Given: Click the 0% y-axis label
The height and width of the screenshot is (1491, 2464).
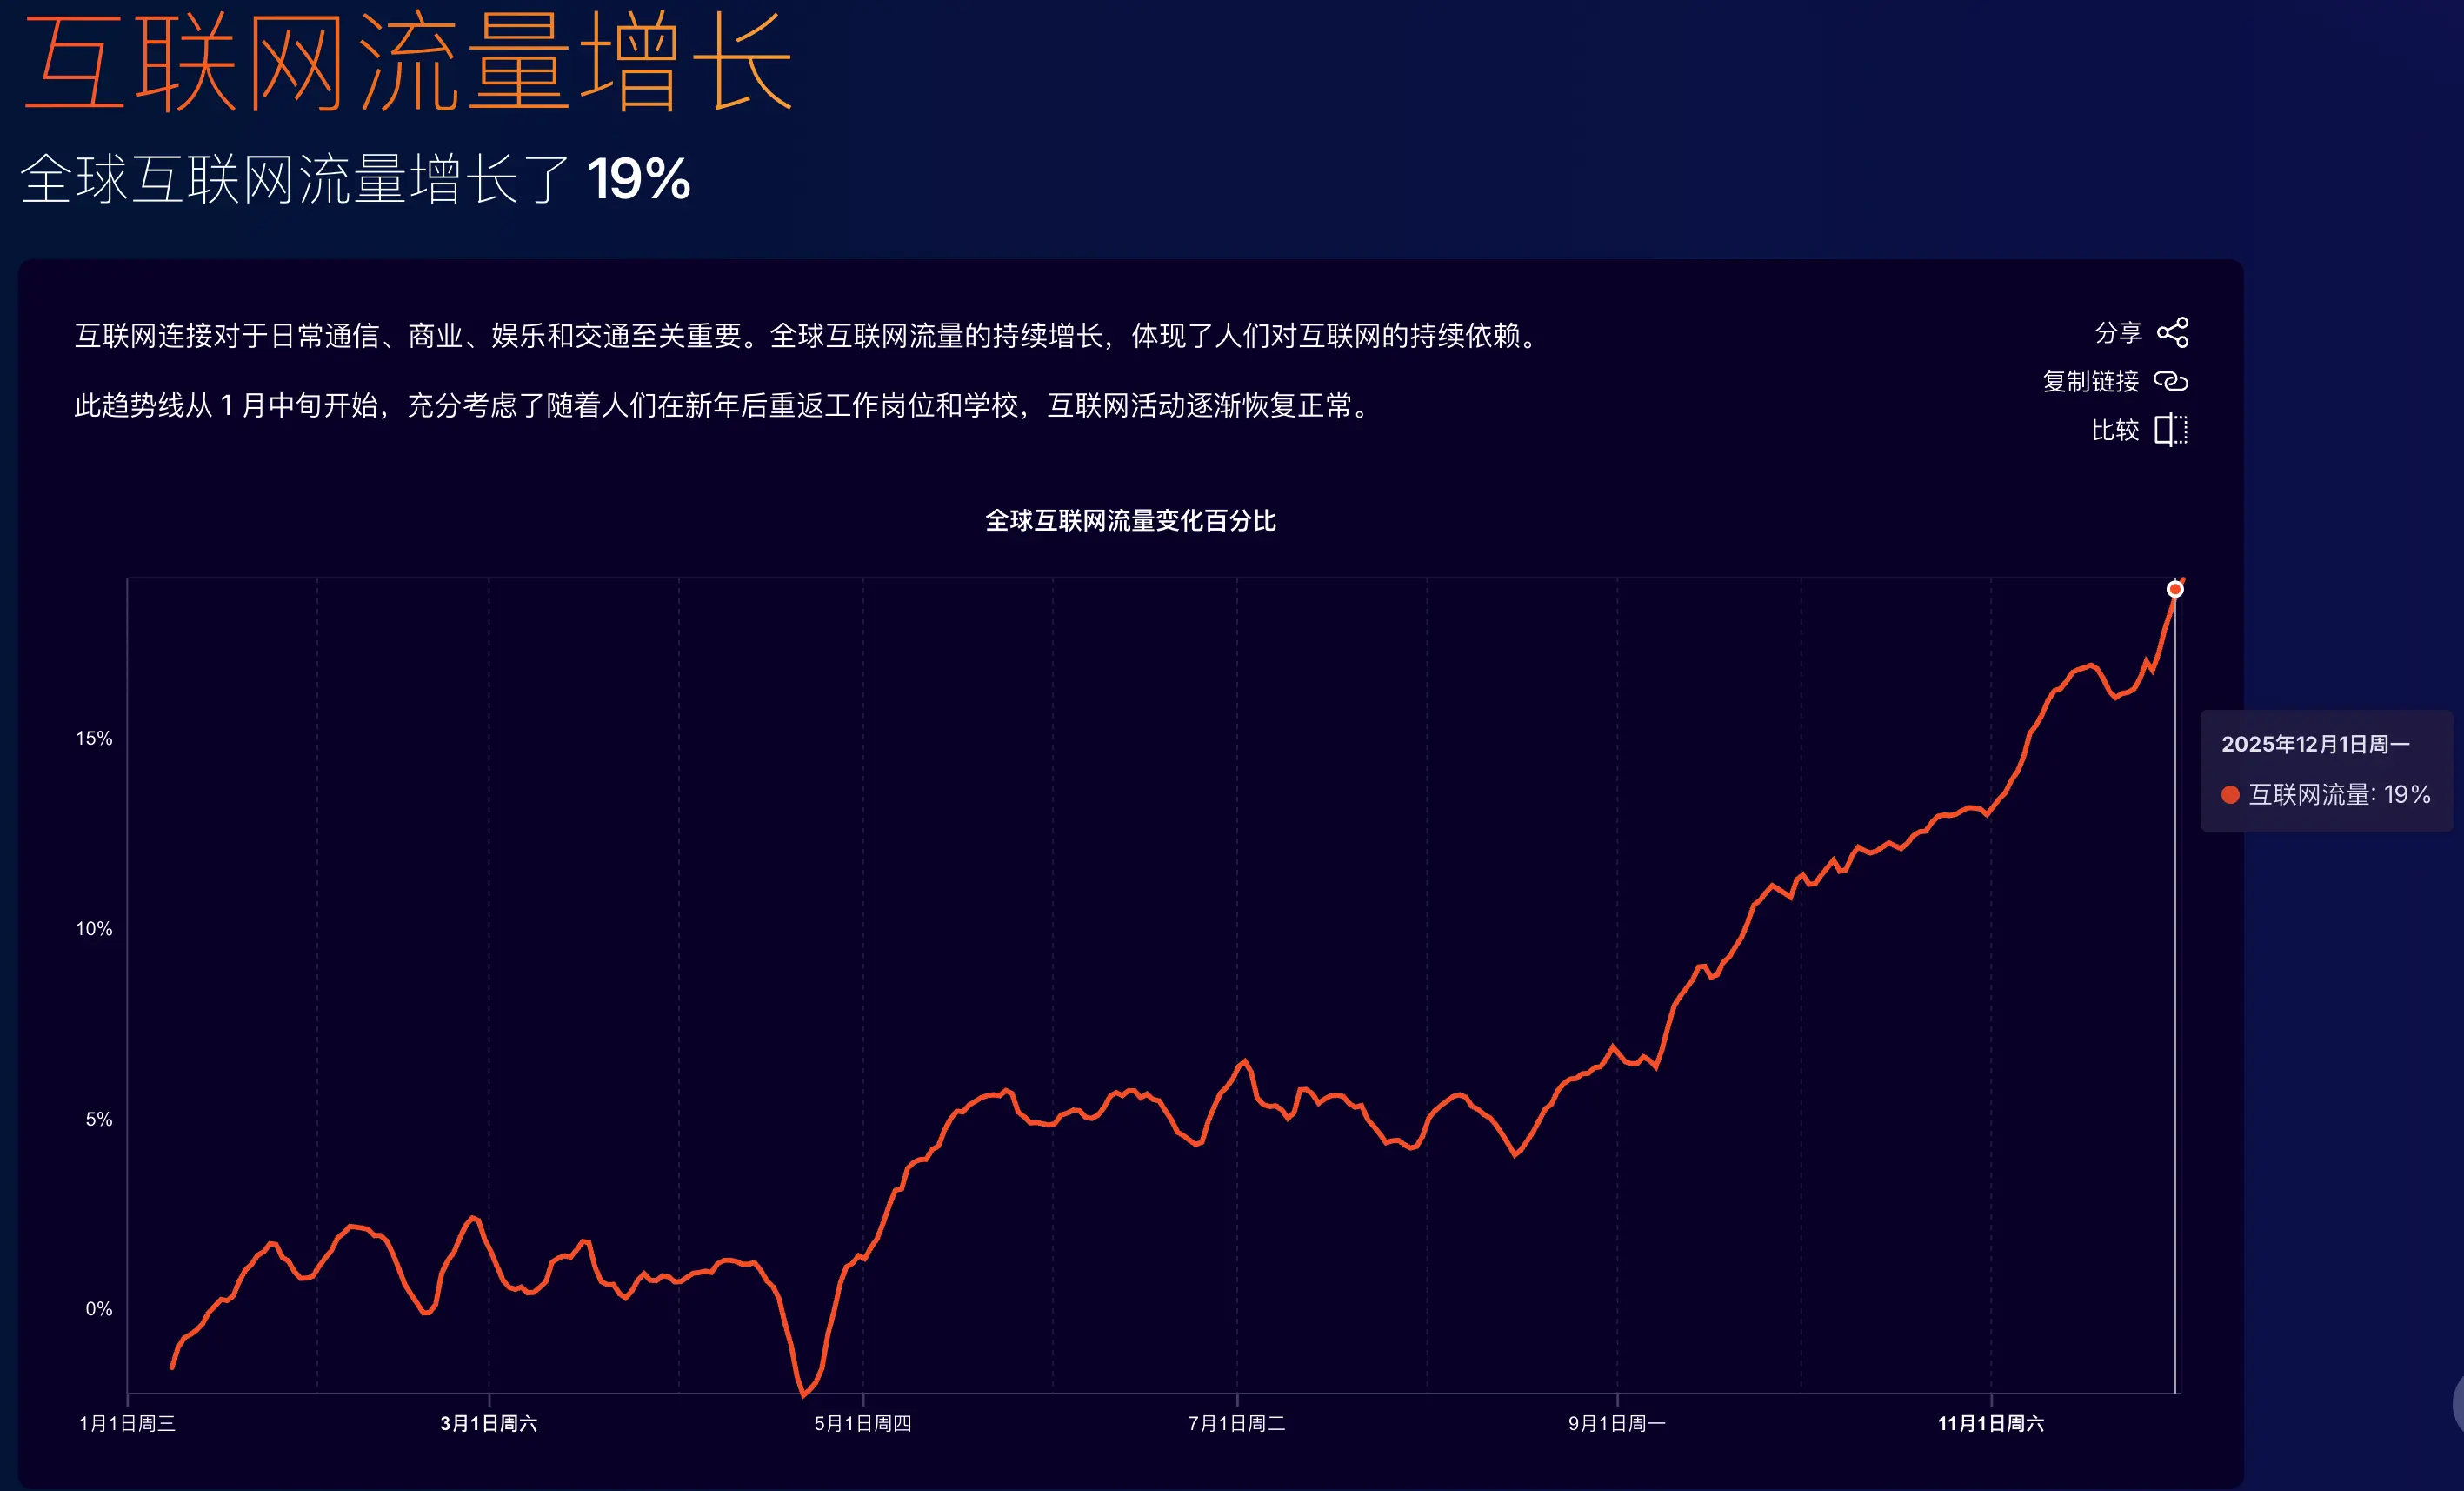Looking at the screenshot, I should pyautogui.click(x=98, y=1309).
